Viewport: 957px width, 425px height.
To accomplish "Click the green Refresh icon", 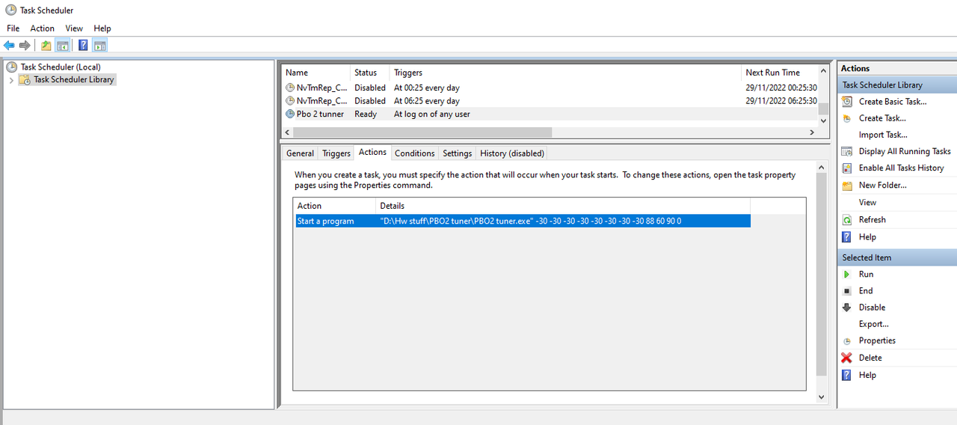I will [847, 220].
